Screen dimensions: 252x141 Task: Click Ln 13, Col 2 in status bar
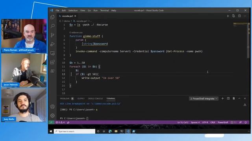(183, 122)
